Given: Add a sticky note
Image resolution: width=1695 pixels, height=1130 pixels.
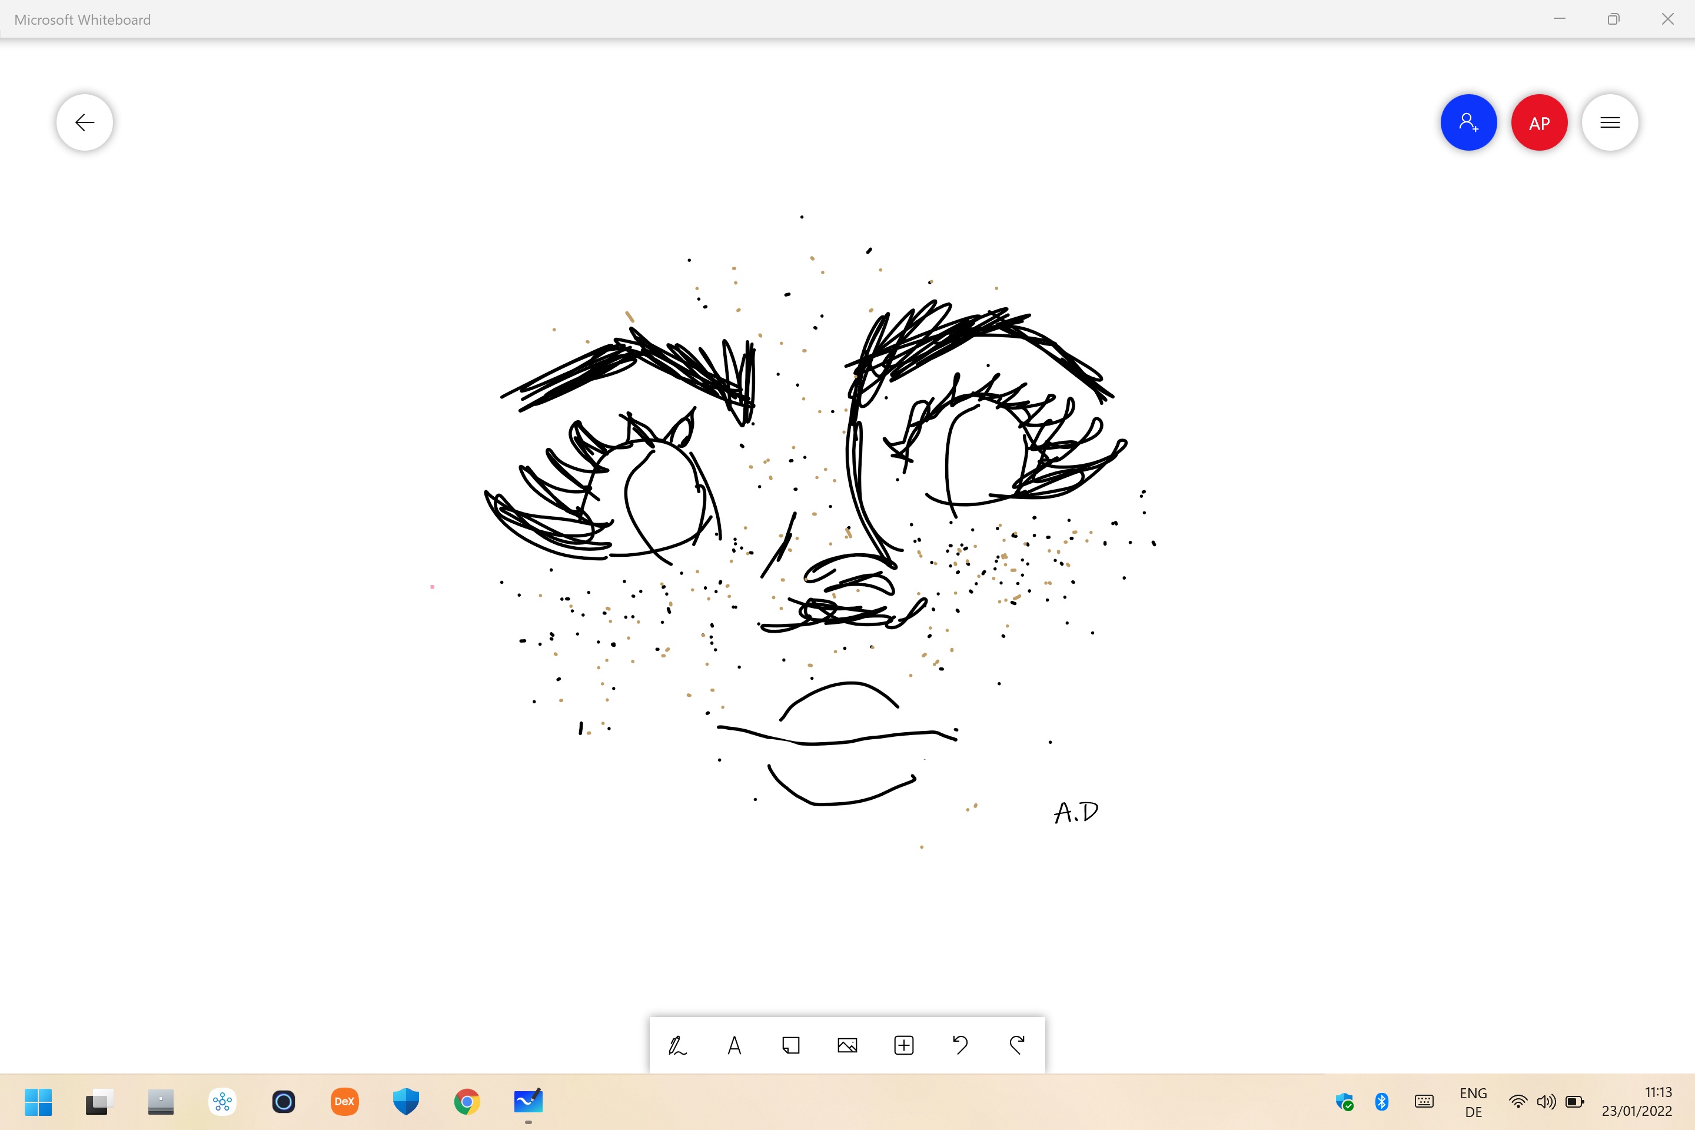Looking at the screenshot, I should click(790, 1045).
